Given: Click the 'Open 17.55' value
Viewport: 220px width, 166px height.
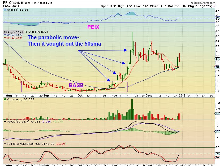Looking at the screenshot, I should tap(109, 6).
